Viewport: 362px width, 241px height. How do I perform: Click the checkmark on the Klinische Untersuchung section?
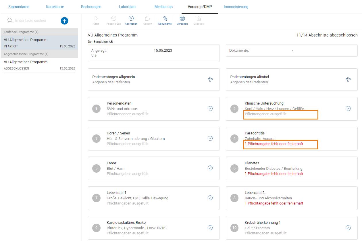[348, 109]
